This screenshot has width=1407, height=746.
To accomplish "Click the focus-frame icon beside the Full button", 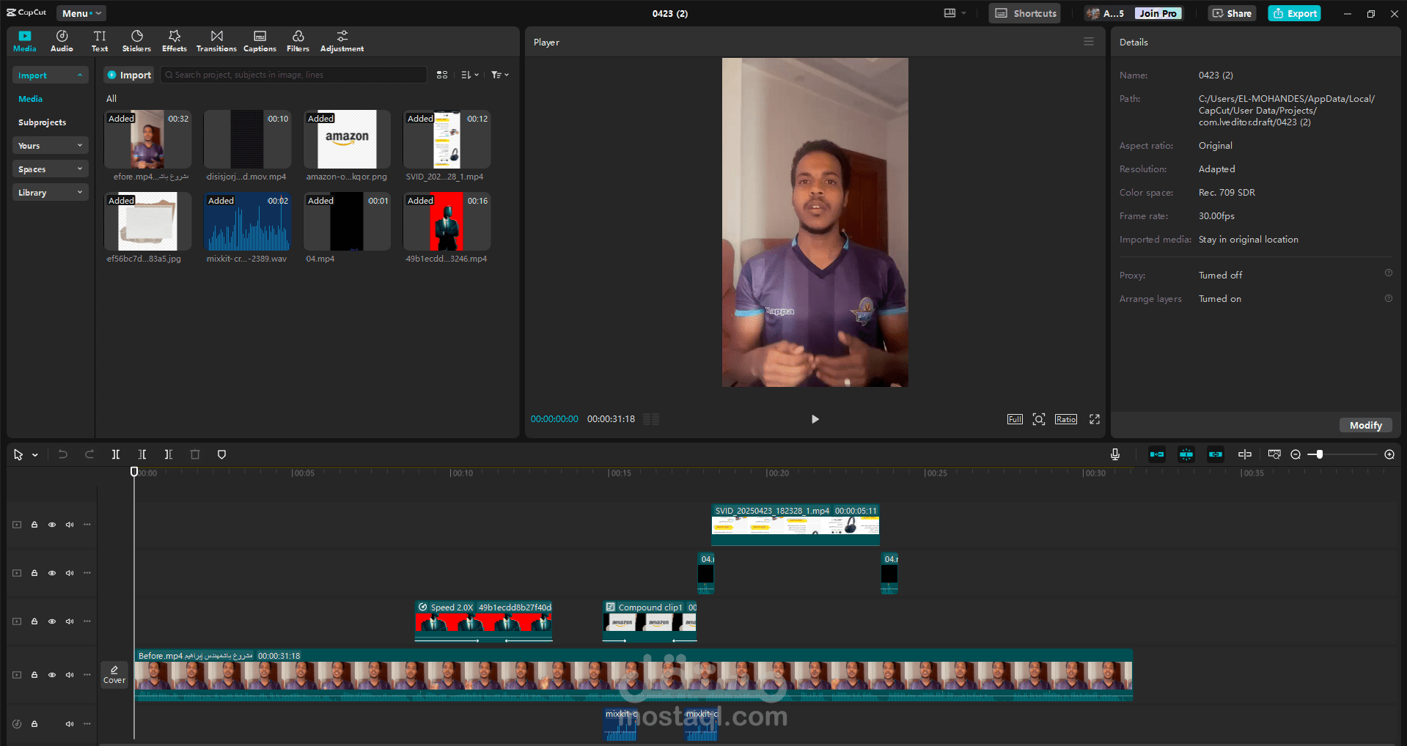I will coord(1039,419).
